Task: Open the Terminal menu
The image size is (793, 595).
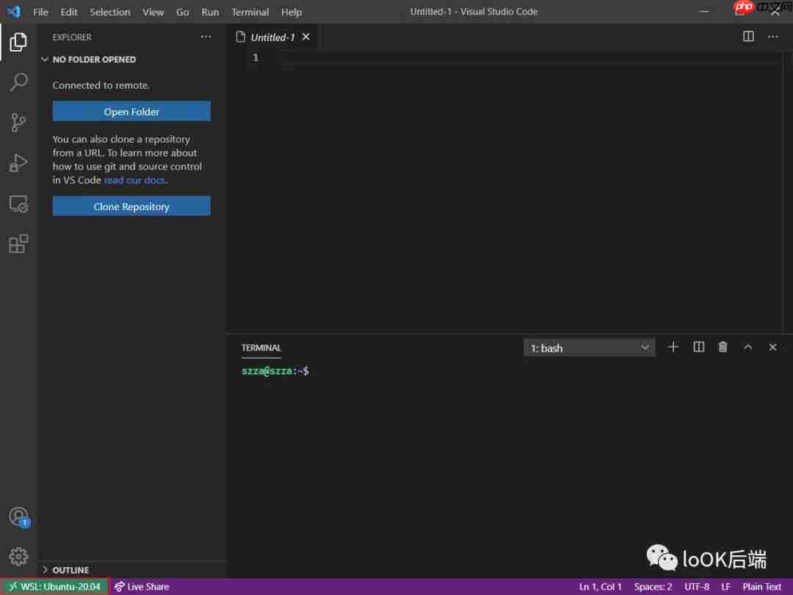Action: (x=250, y=12)
